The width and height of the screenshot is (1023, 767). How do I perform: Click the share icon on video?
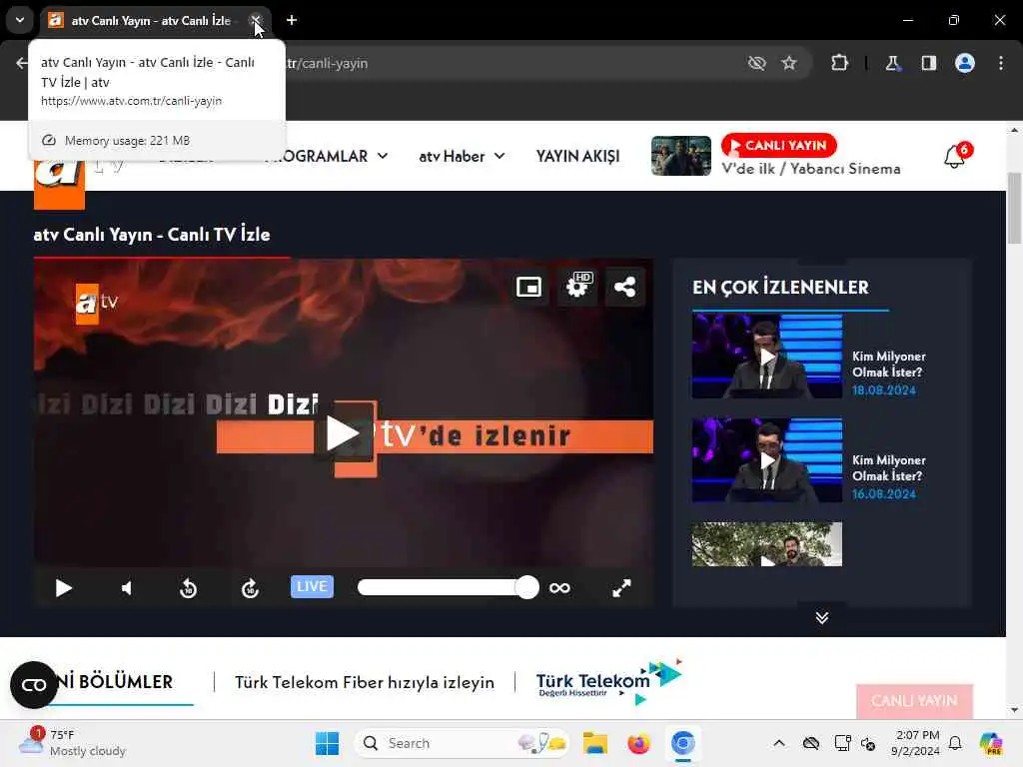(625, 287)
